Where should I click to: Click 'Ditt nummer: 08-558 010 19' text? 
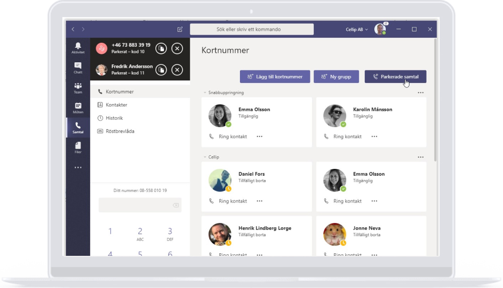pyautogui.click(x=140, y=190)
